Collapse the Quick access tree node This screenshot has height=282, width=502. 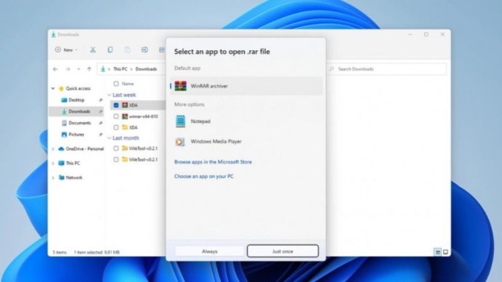[x=53, y=88]
